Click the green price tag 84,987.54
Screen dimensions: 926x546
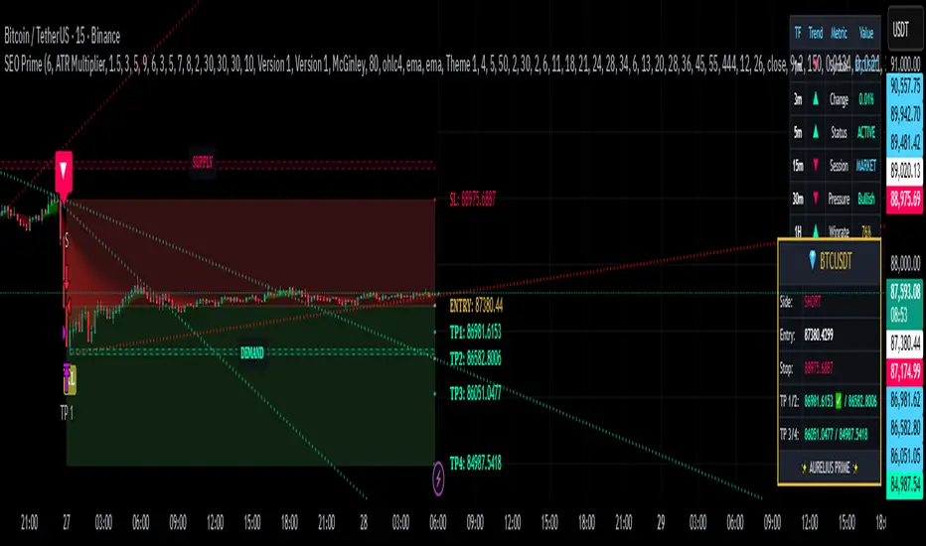click(x=905, y=484)
